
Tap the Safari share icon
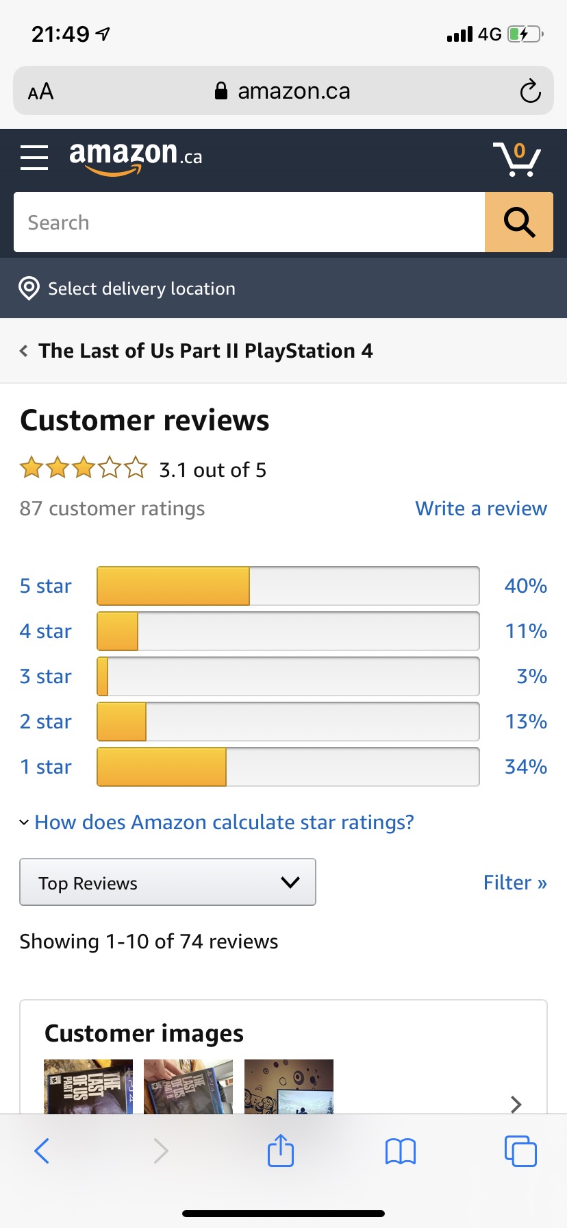pos(281,1151)
